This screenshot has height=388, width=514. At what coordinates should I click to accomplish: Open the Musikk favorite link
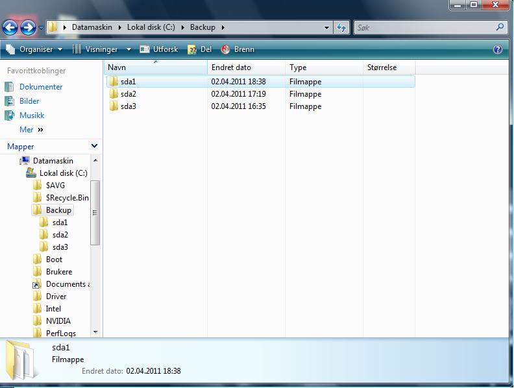(32, 115)
